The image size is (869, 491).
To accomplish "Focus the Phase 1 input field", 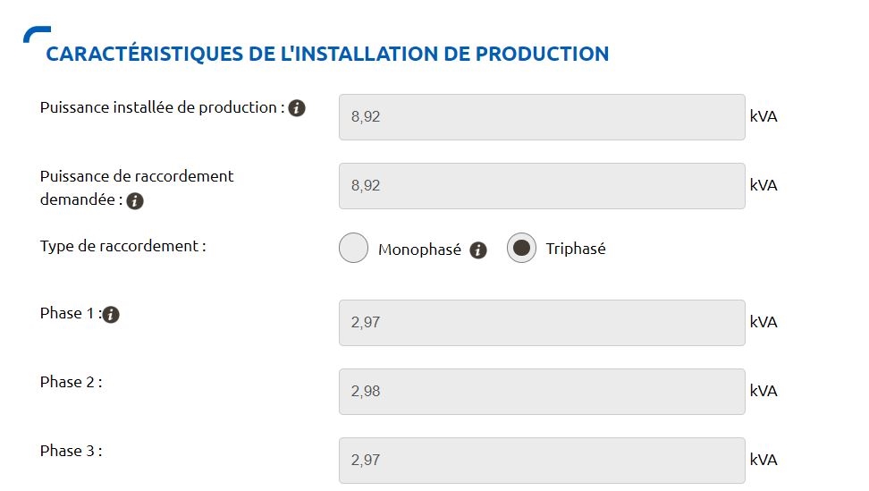I will click(x=541, y=323).
